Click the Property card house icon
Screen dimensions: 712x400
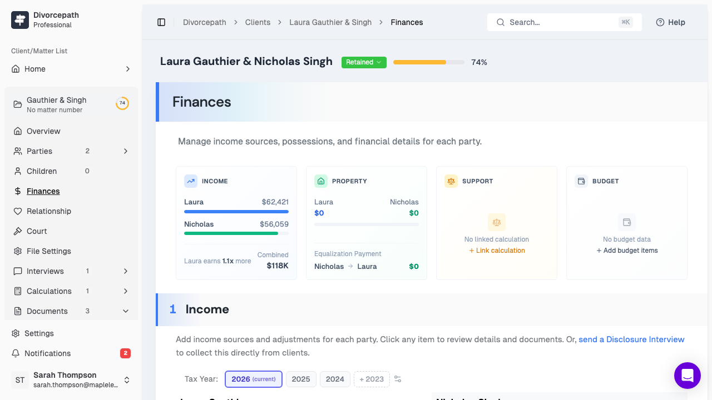[321, 181]
